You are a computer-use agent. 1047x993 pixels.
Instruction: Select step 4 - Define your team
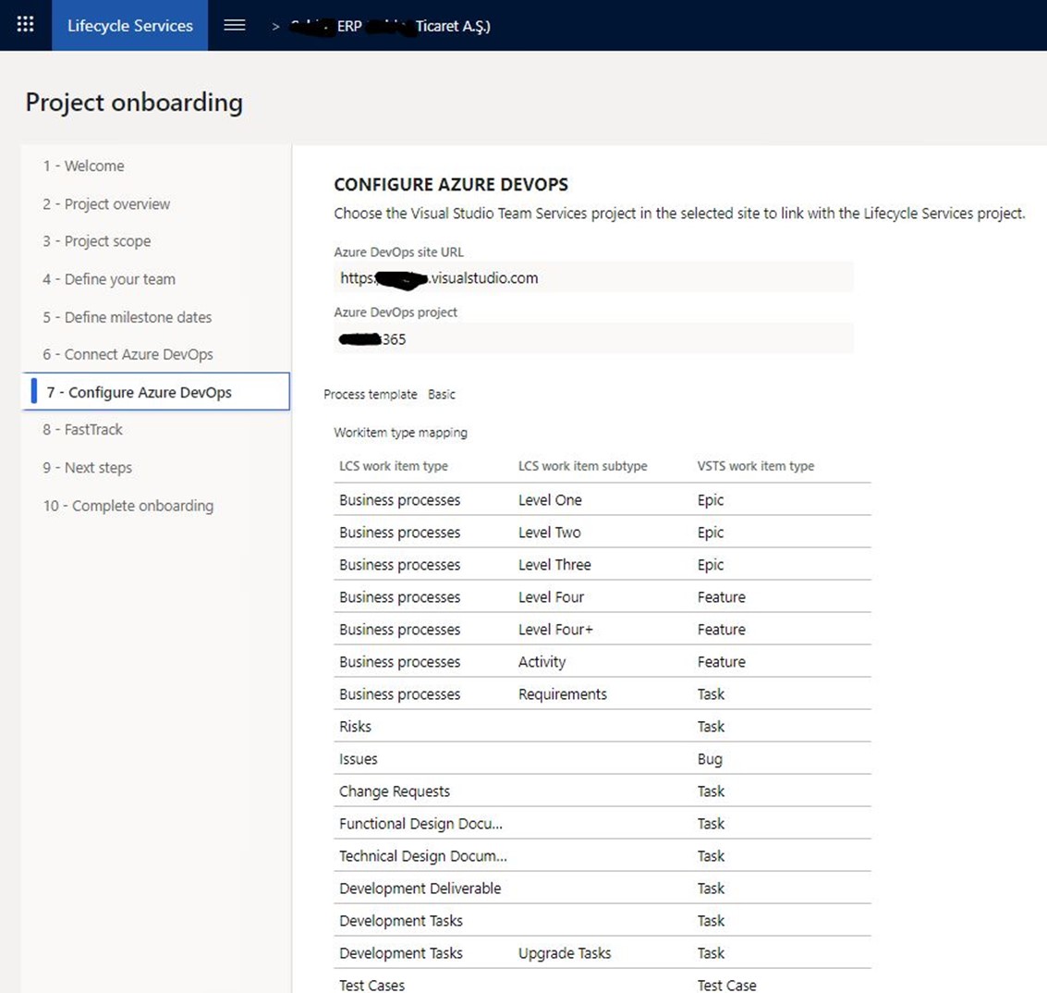[x=109, y=279]
